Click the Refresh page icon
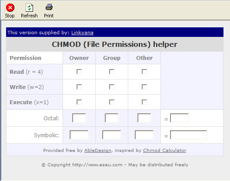The width and height of the screenshot is (230, 181). [29, 8]
